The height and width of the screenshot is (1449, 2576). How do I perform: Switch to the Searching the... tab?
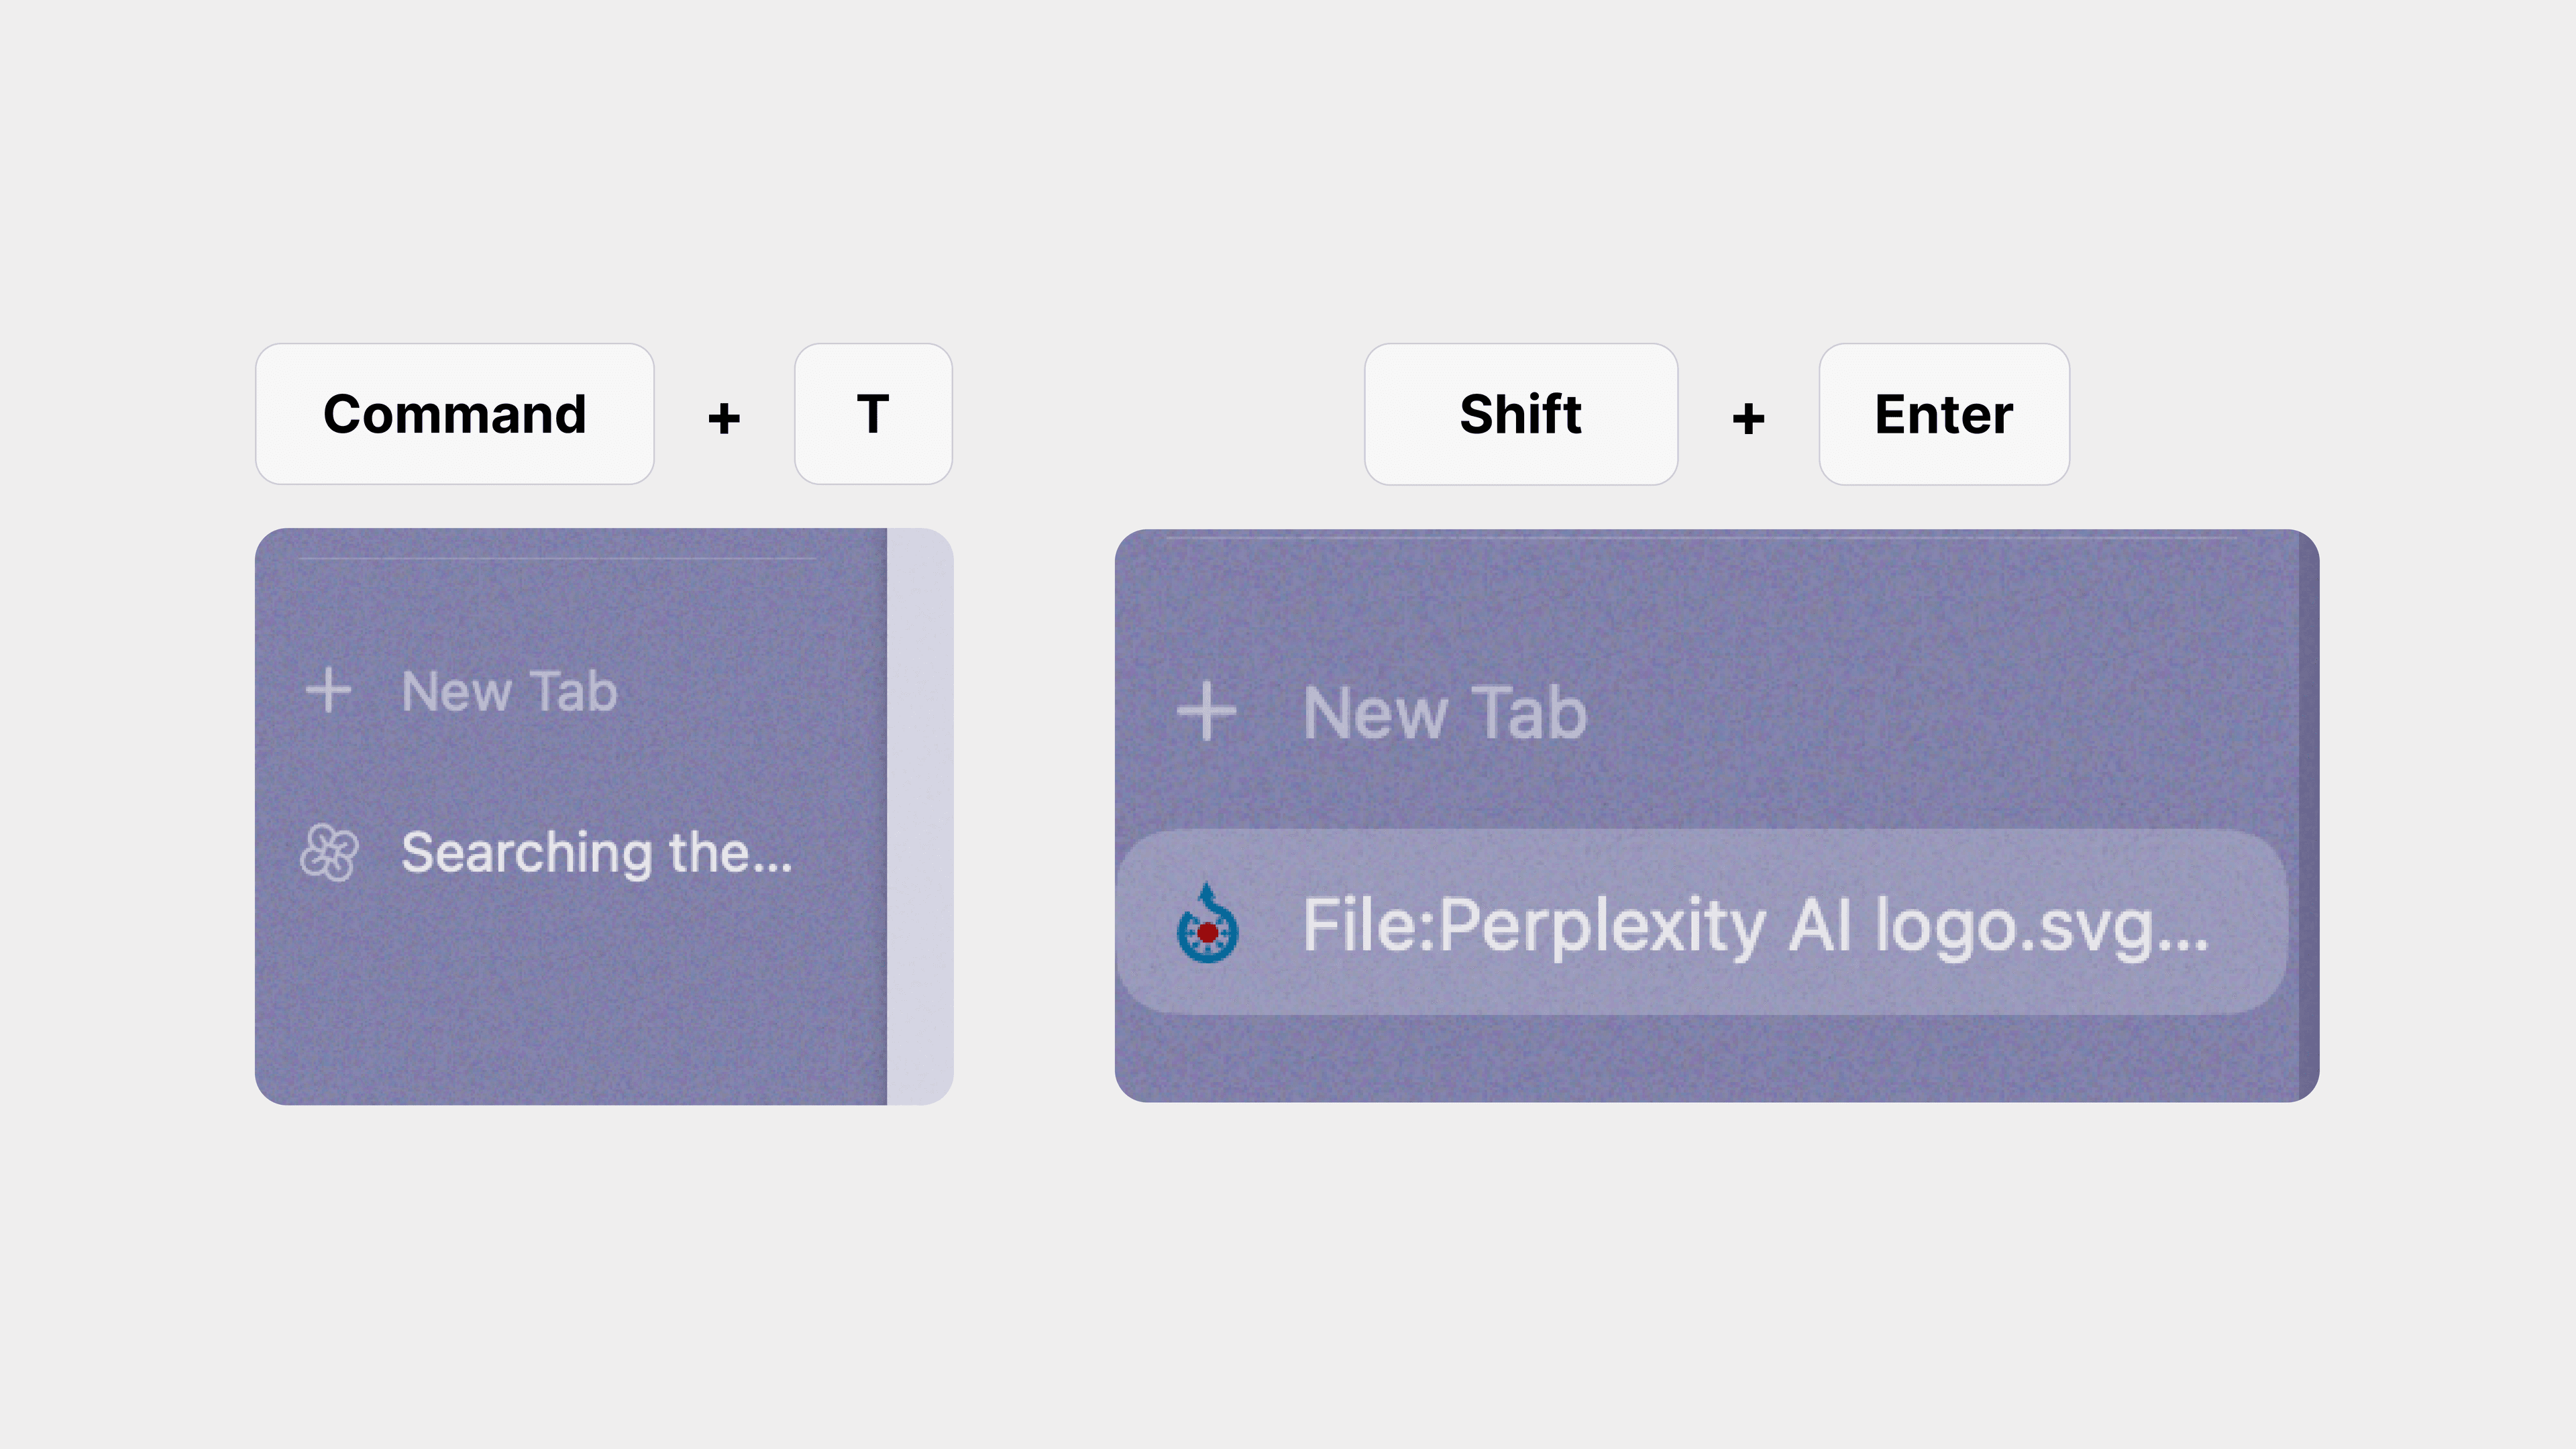[x=571, y=853]
